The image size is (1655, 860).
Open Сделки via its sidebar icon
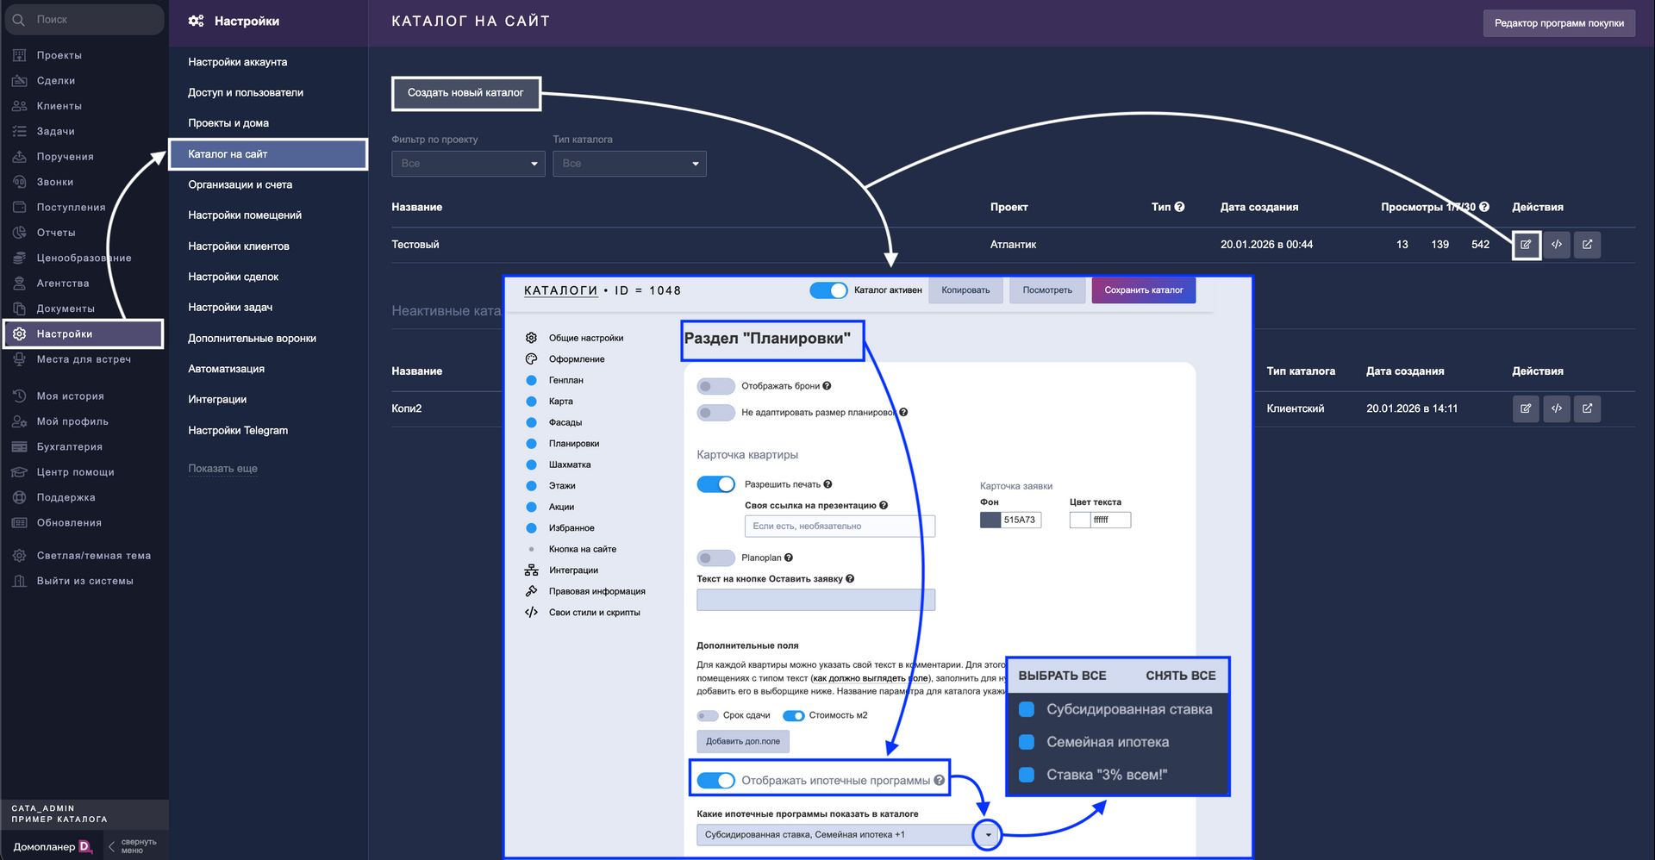coord(19,80)
